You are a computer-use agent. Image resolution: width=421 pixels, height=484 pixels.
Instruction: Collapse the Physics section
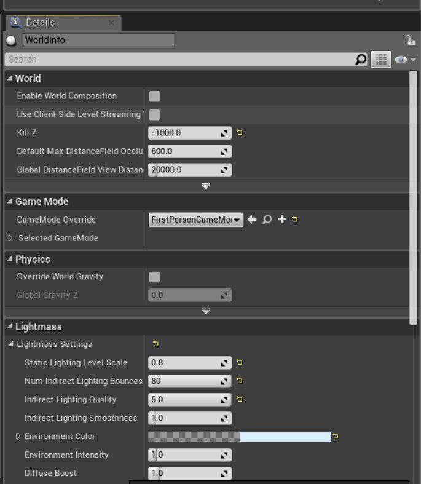click(x=10, y=259)
